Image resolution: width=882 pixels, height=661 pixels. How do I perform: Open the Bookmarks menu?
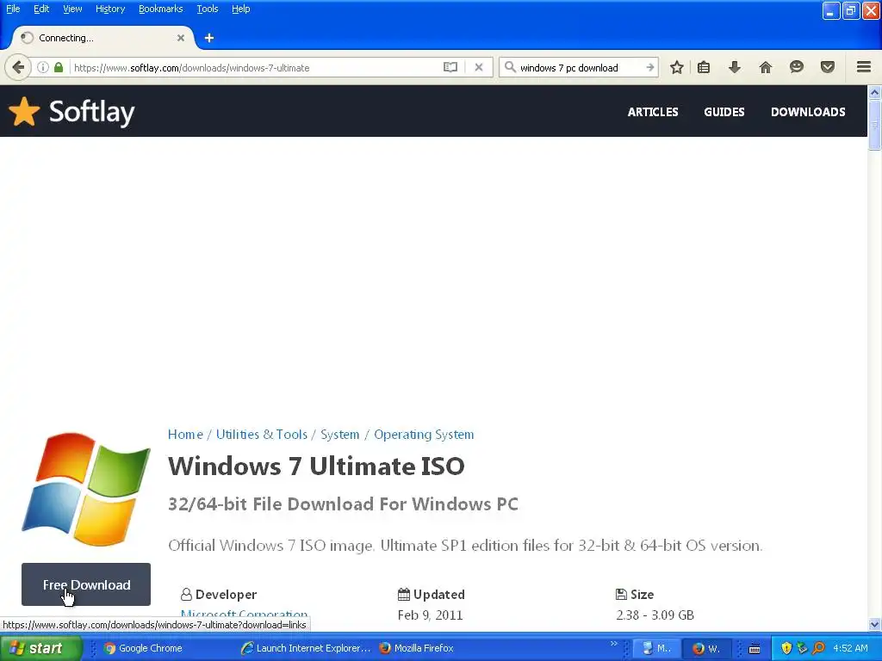pos(161,9)
